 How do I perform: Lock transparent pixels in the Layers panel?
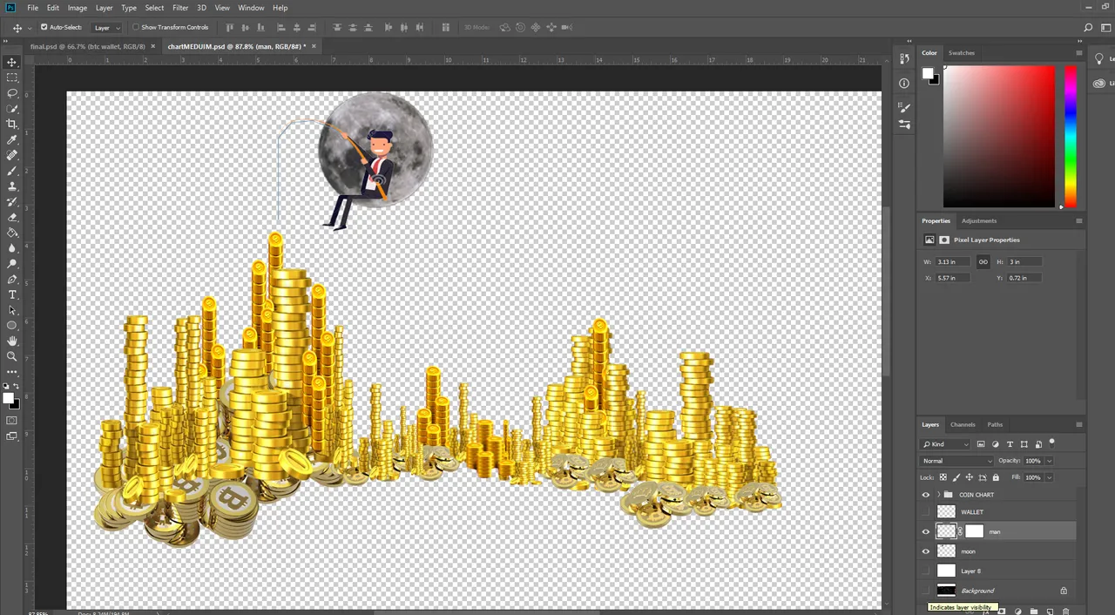(943, 477)
